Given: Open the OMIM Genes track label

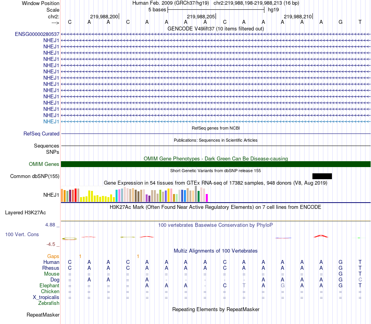Looking at the screenshot, I should coord(44,164).
